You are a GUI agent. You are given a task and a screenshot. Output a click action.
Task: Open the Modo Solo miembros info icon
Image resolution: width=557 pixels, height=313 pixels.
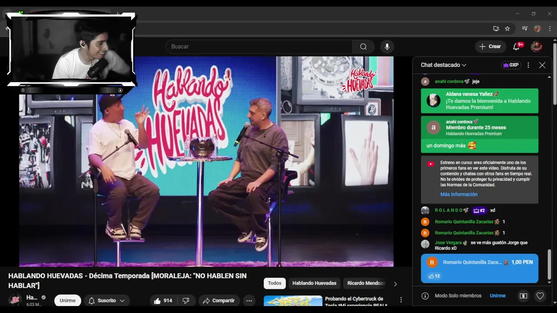pyautogui.click(x=425, y=296)
